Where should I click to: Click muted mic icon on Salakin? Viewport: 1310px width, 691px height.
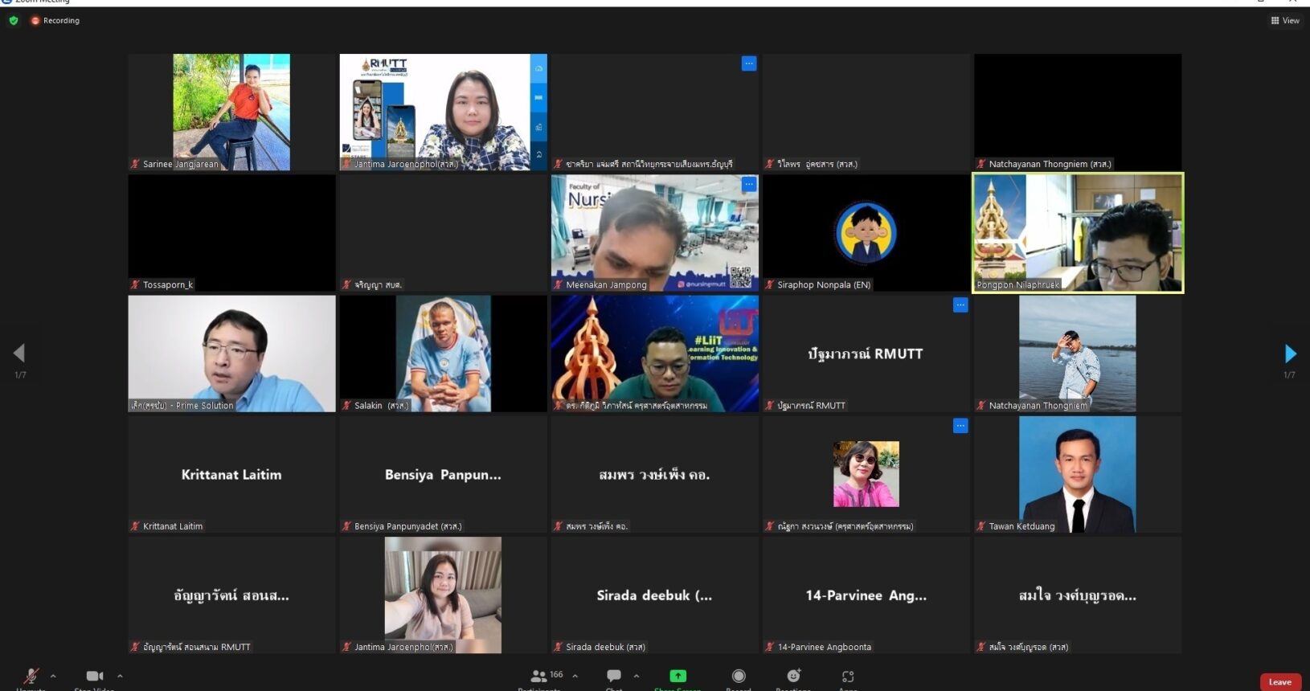[x=346, y=406]
